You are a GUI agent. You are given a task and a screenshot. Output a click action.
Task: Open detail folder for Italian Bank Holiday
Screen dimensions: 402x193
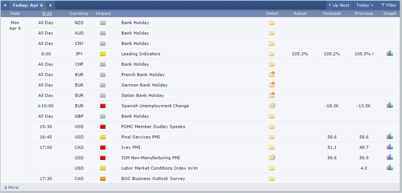coord(272,95)
